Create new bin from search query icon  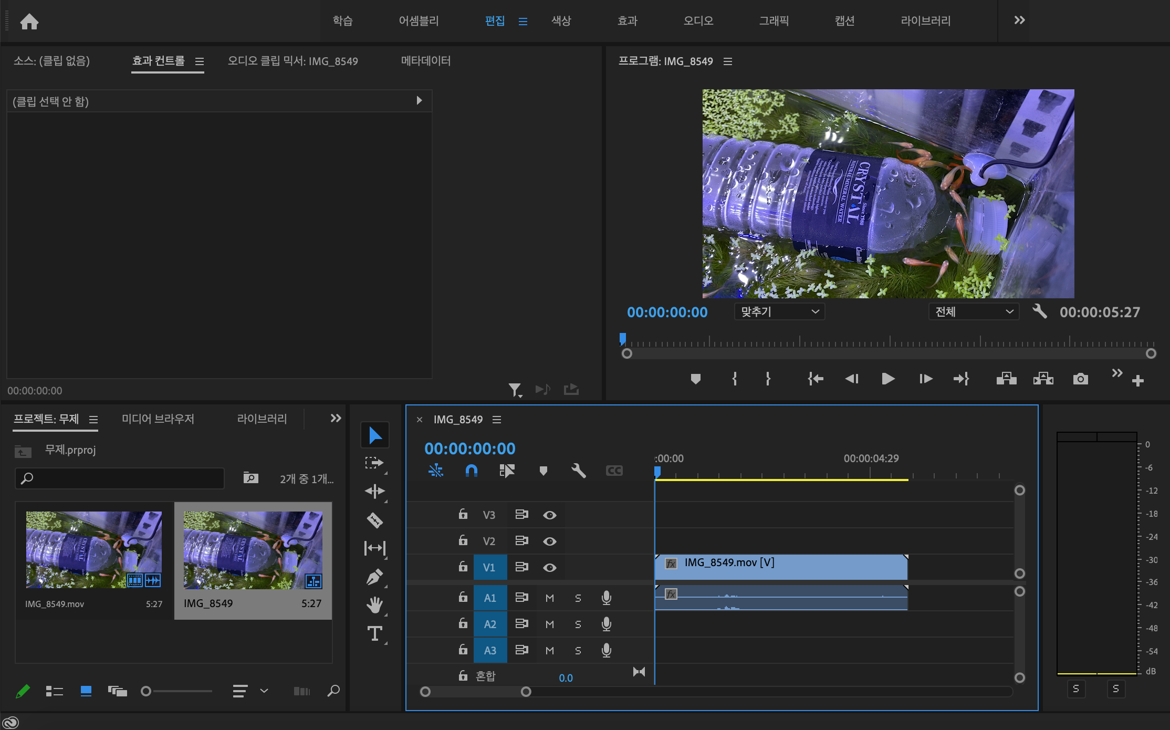point(251,478)
